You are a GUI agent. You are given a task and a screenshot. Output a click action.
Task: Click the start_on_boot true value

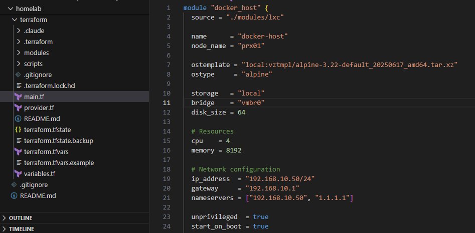(x=261, y=226)
